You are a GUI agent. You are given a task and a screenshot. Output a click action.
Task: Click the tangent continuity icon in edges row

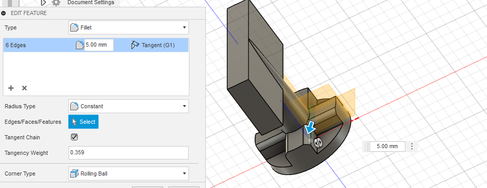coord(135,45)
